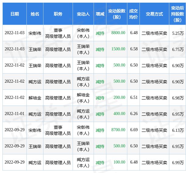The image size is (186, 173).
Task: Click the average price 6.51
Action: pyautogui.click(x=134, y=98)
